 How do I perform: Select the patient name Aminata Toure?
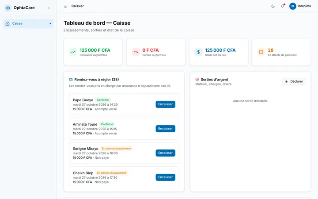click(x=85, y=124)
